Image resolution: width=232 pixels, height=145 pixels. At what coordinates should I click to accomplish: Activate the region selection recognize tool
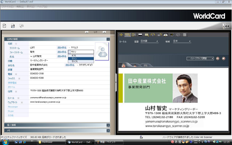point(127,35)
